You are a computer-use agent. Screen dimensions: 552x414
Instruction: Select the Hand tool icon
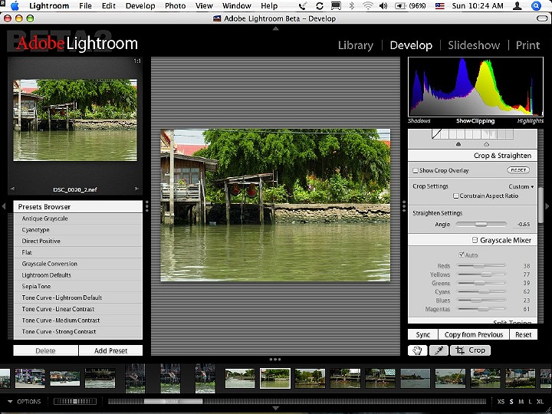[x=418, y=350]
